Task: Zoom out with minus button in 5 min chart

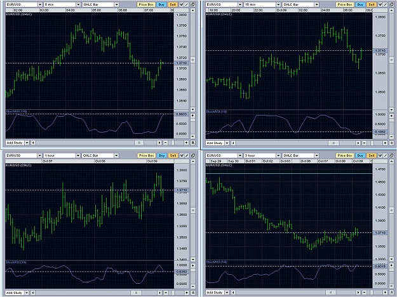Action: [x=166, y=143]
